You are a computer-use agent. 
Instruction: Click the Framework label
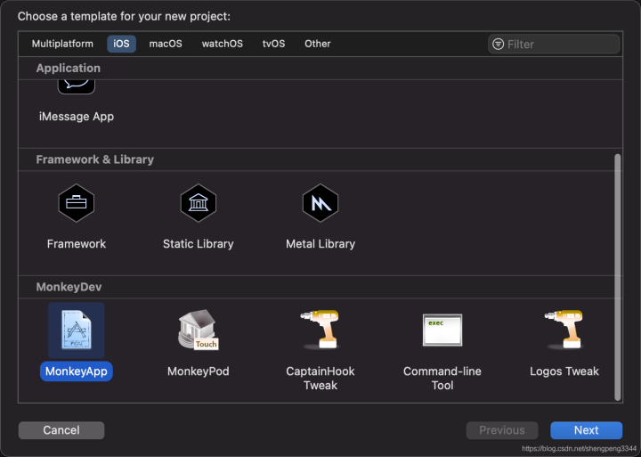point(77,244)
